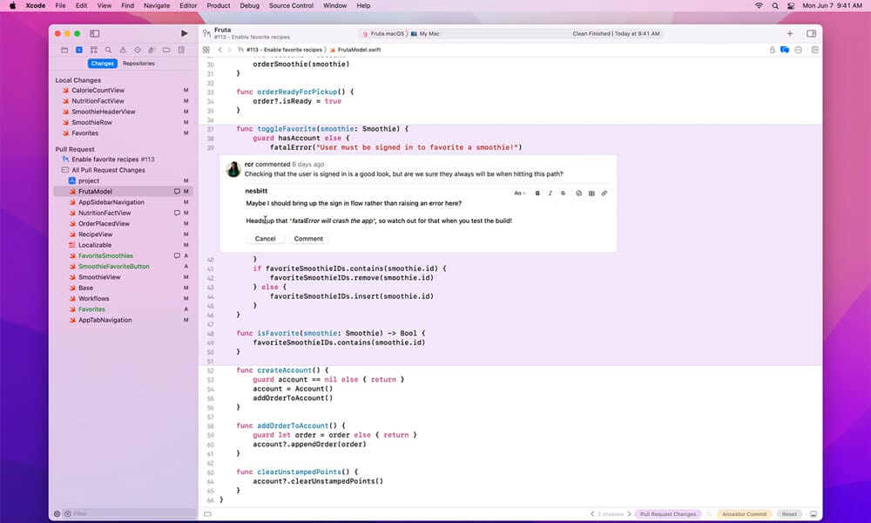Open the Issue navigator warning triangle
The width and height of the screenshot is (871, 523).
coord(122,50)
